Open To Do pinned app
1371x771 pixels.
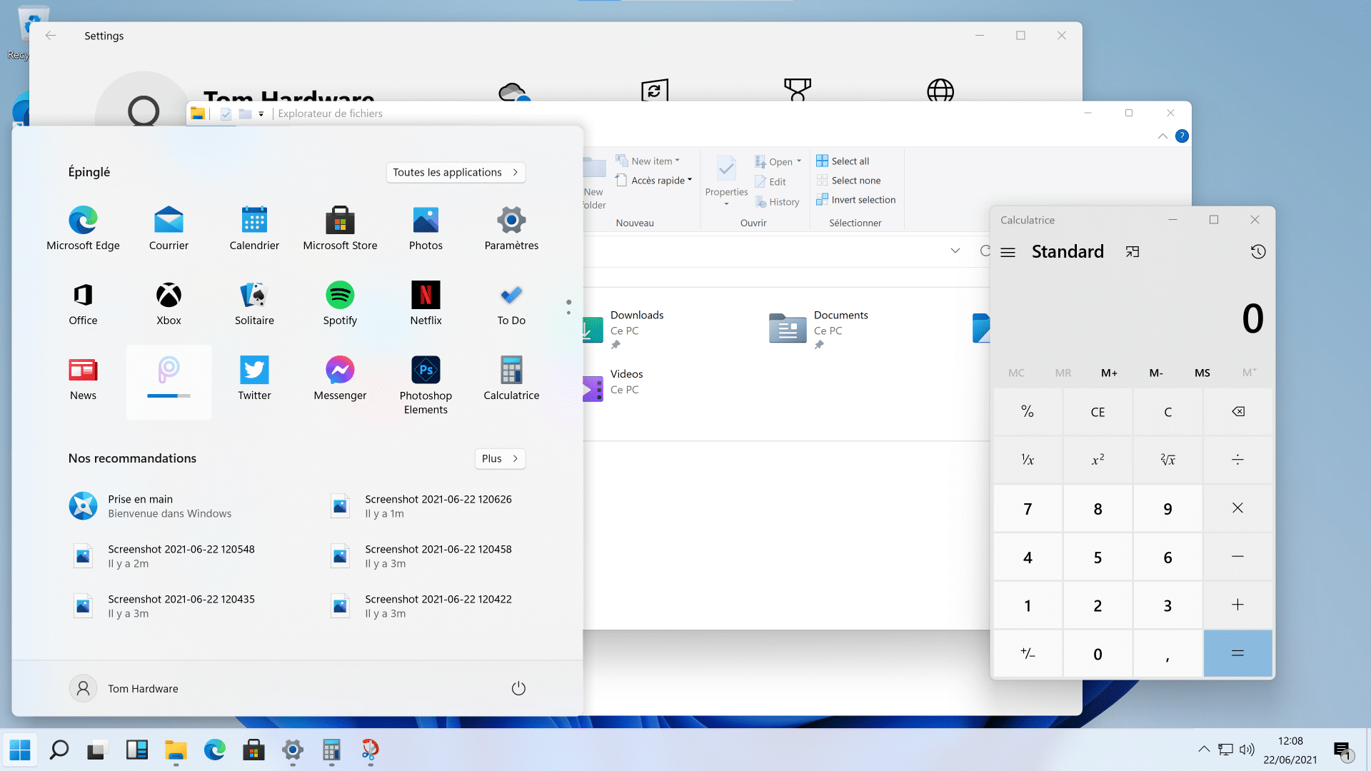(511, 303)
